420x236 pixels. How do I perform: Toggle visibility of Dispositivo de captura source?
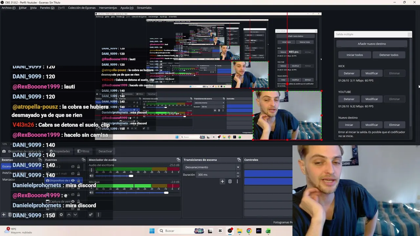click(73, 181)
